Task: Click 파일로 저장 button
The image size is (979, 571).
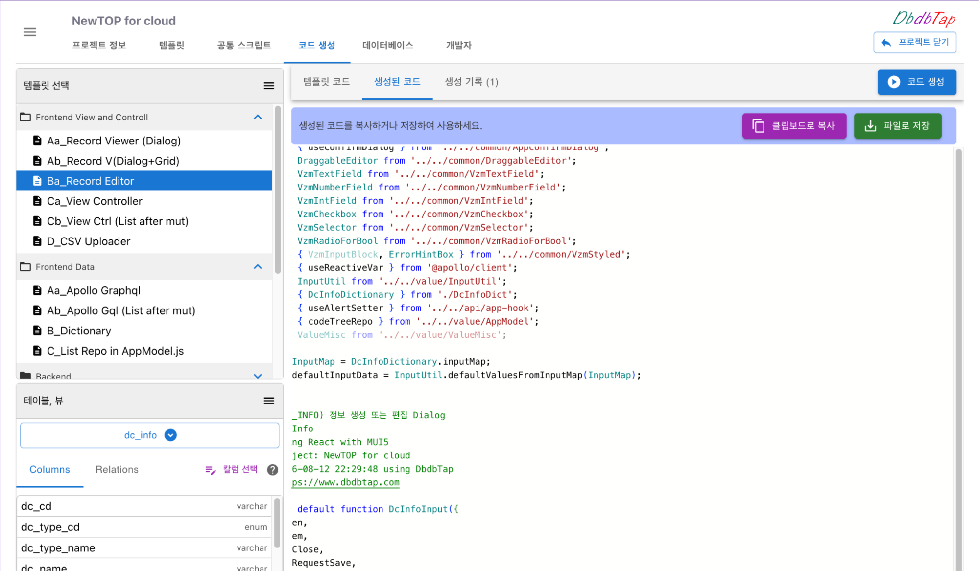Action: tap(898, 126)
